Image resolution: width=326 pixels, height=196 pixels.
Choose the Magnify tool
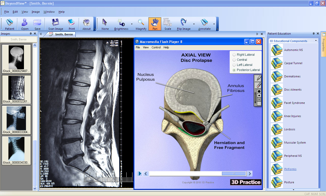[x=141, y=24]
